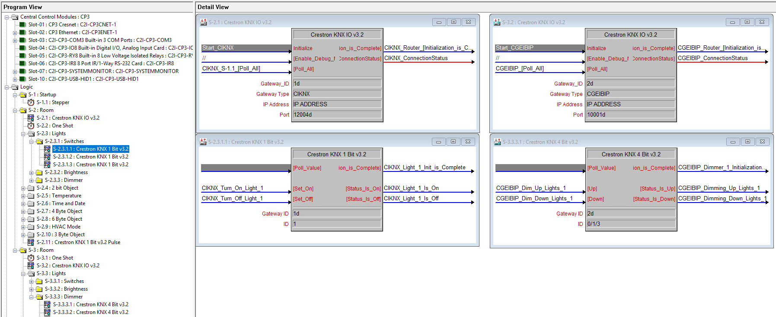This screenshot has width=776, height=317.
Task: Click the S-2.3.1.1 detail window title icon
Action: [203, 142]
